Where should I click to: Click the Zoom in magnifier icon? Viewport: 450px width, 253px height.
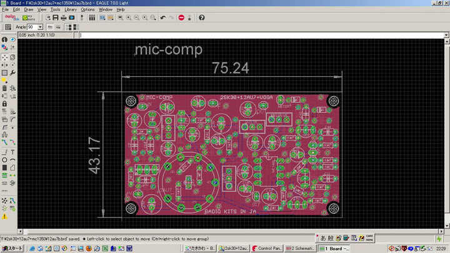(x=129, y=17)
